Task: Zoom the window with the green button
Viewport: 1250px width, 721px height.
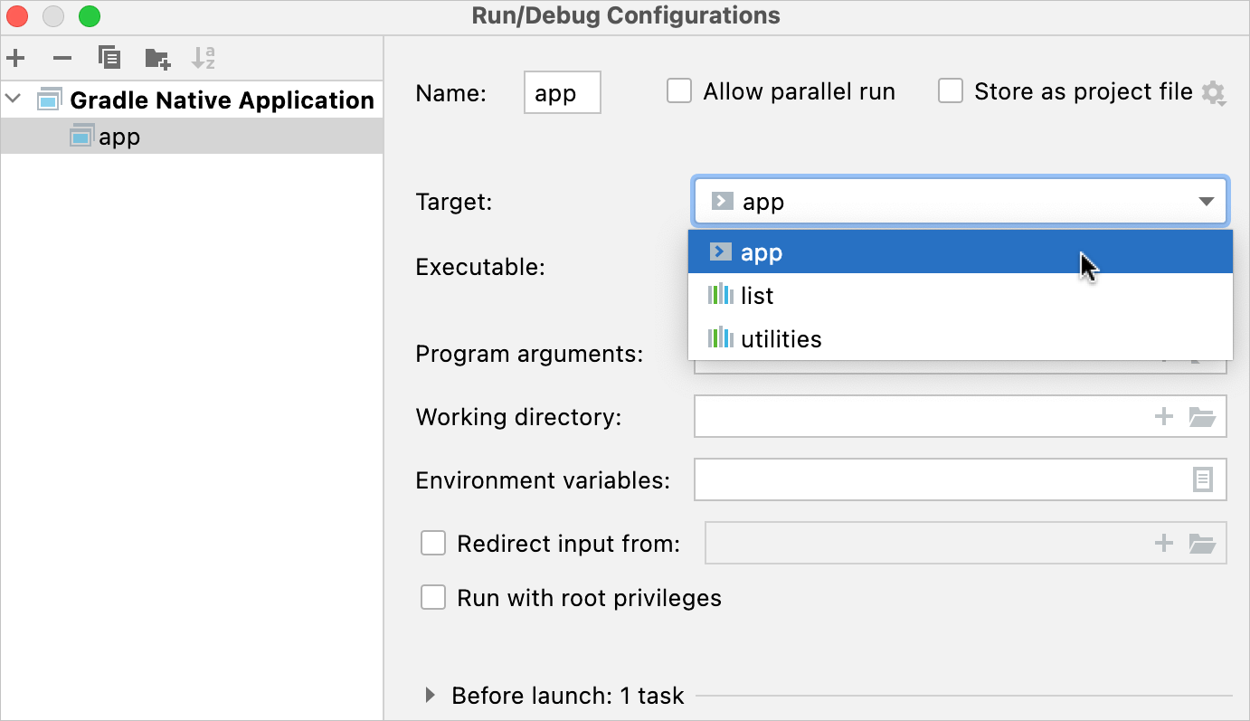Action: tap(90, 16)
